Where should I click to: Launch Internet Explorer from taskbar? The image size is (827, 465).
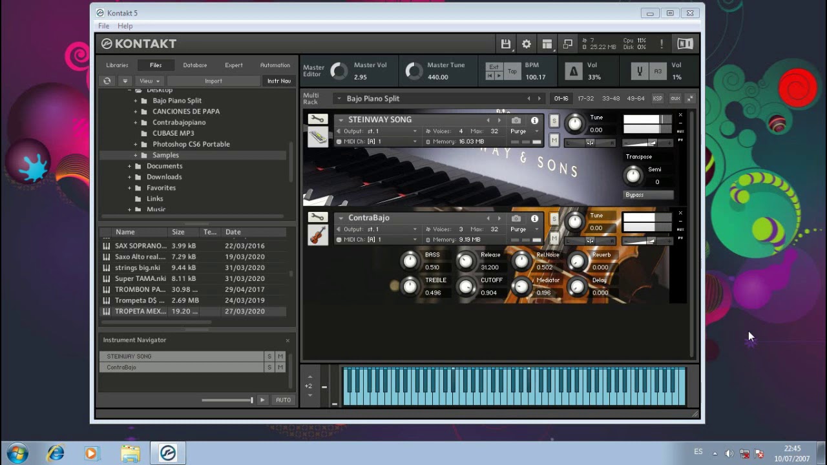[56, 453]
